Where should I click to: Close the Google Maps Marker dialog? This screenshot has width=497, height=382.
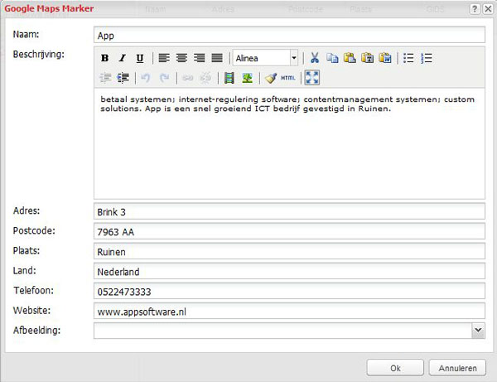pyautogui.click(x=488, y=9)
